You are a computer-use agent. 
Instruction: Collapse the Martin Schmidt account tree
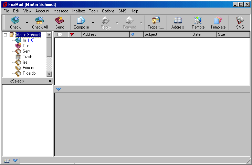point(5,35)
